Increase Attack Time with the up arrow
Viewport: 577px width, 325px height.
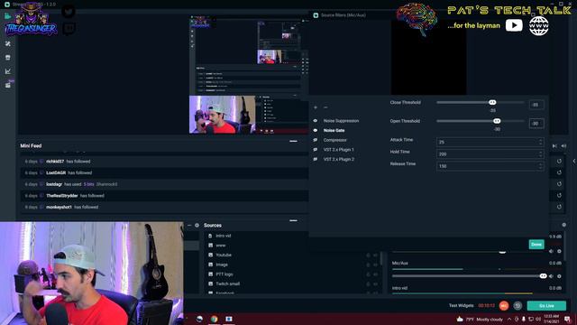tap(540, 141)
